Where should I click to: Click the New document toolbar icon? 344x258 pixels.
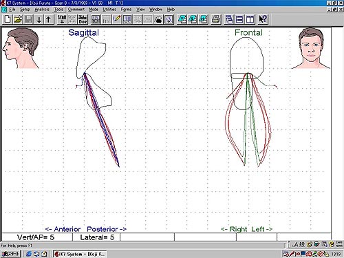click(x=7, y=19)
